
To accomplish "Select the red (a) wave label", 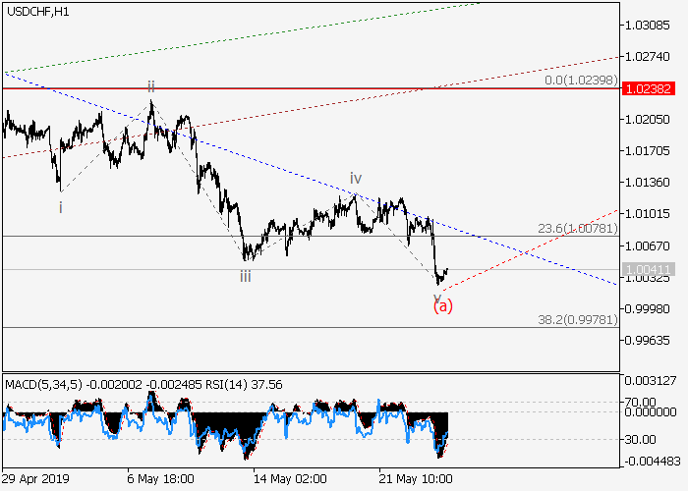I will 442,305.
